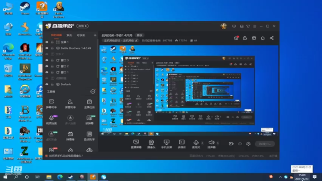Add a 摄像头 camera source
This screenshot has width=322, height=181.
(x=151, y=144)
